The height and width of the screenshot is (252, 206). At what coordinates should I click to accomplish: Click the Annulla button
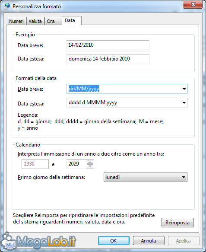[149, 241]
